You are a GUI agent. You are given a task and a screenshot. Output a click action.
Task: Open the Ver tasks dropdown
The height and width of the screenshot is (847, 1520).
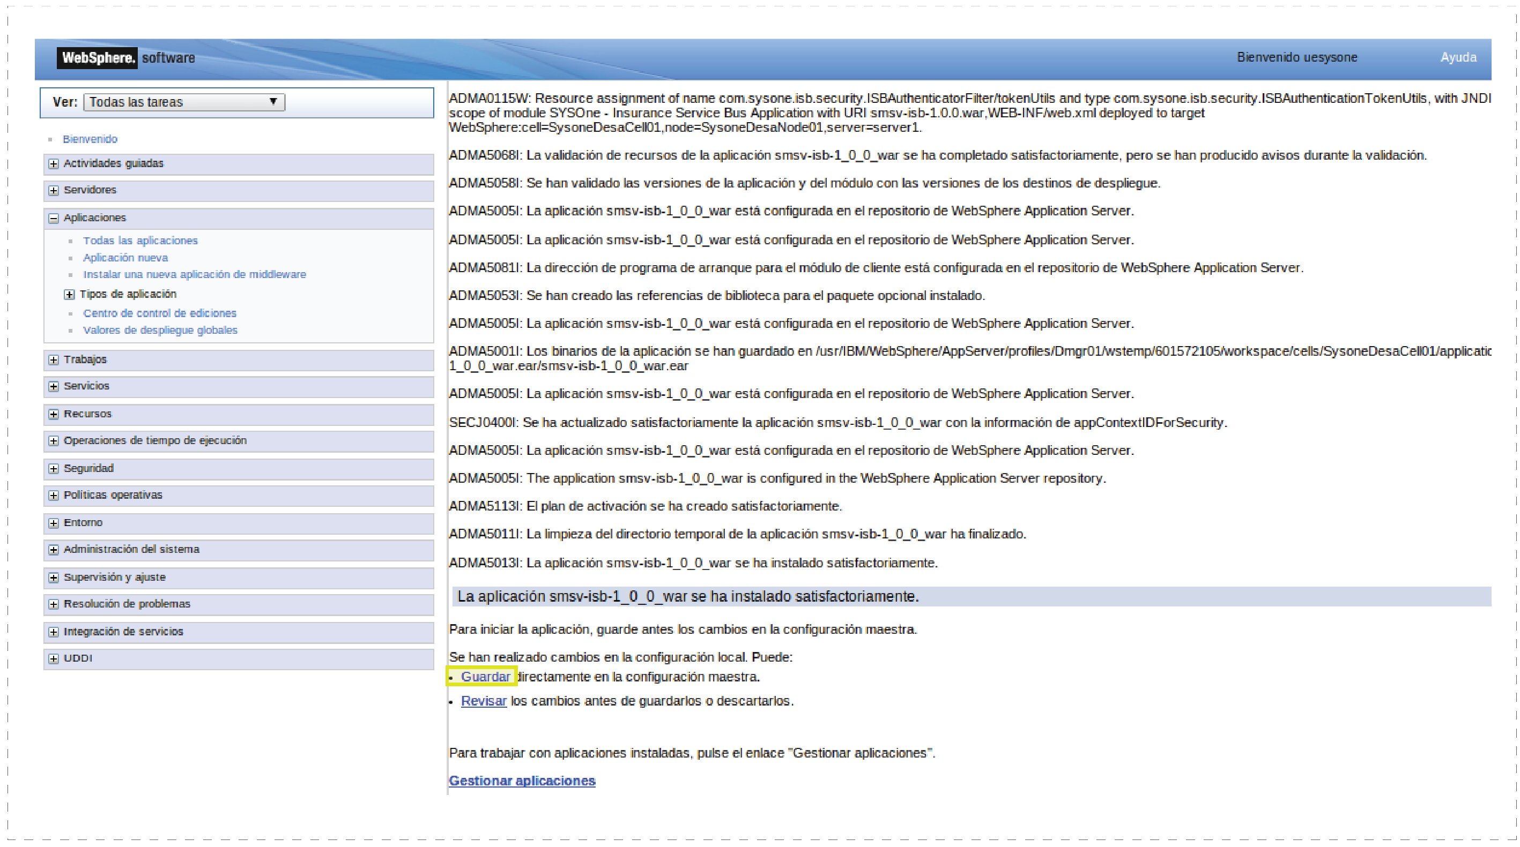(184, 102)
